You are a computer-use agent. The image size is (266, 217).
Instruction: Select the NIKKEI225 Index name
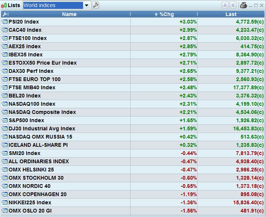point(30,202)
